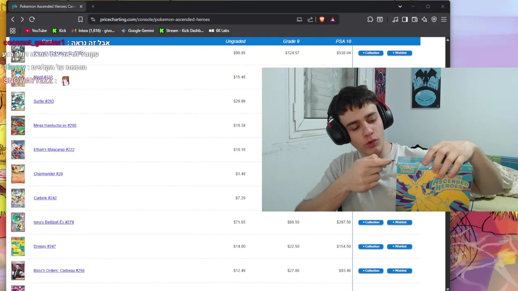Open Ethan's Magcargo #222 link
Viewport: 518px width, 291px height.
click(x=54, y=150)
